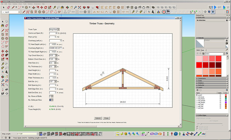Click the UI toolbar button
231x140 pixels.
(x=211, y=7)
